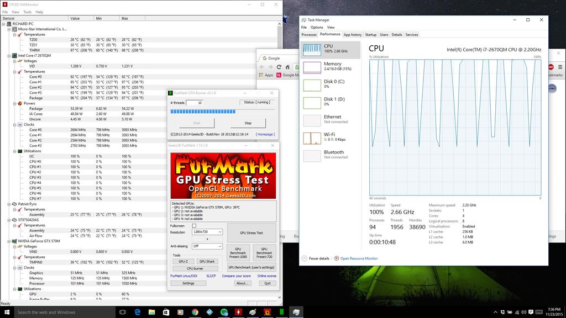
Task: Collapse the ST9750420AS drive node
Action: point(9,220)
